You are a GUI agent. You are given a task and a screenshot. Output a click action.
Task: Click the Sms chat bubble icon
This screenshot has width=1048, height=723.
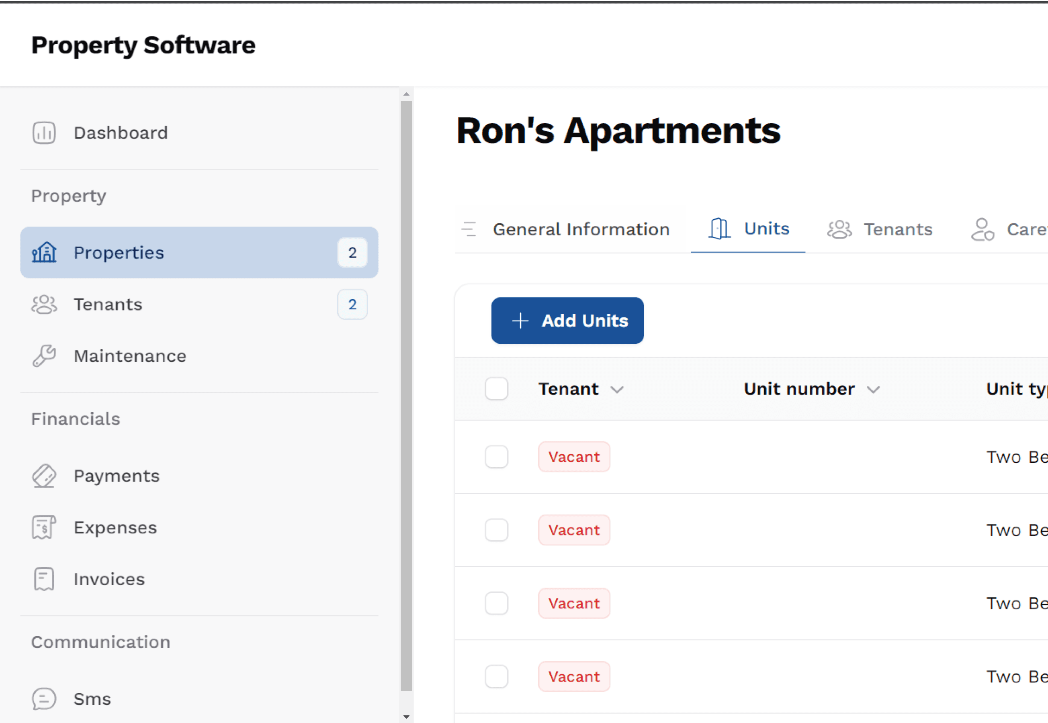44,698
